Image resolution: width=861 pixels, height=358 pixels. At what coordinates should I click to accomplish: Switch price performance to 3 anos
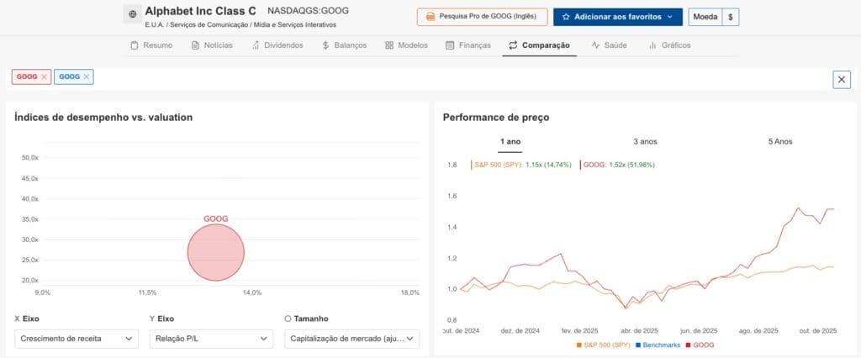click(x=645, y=142)
